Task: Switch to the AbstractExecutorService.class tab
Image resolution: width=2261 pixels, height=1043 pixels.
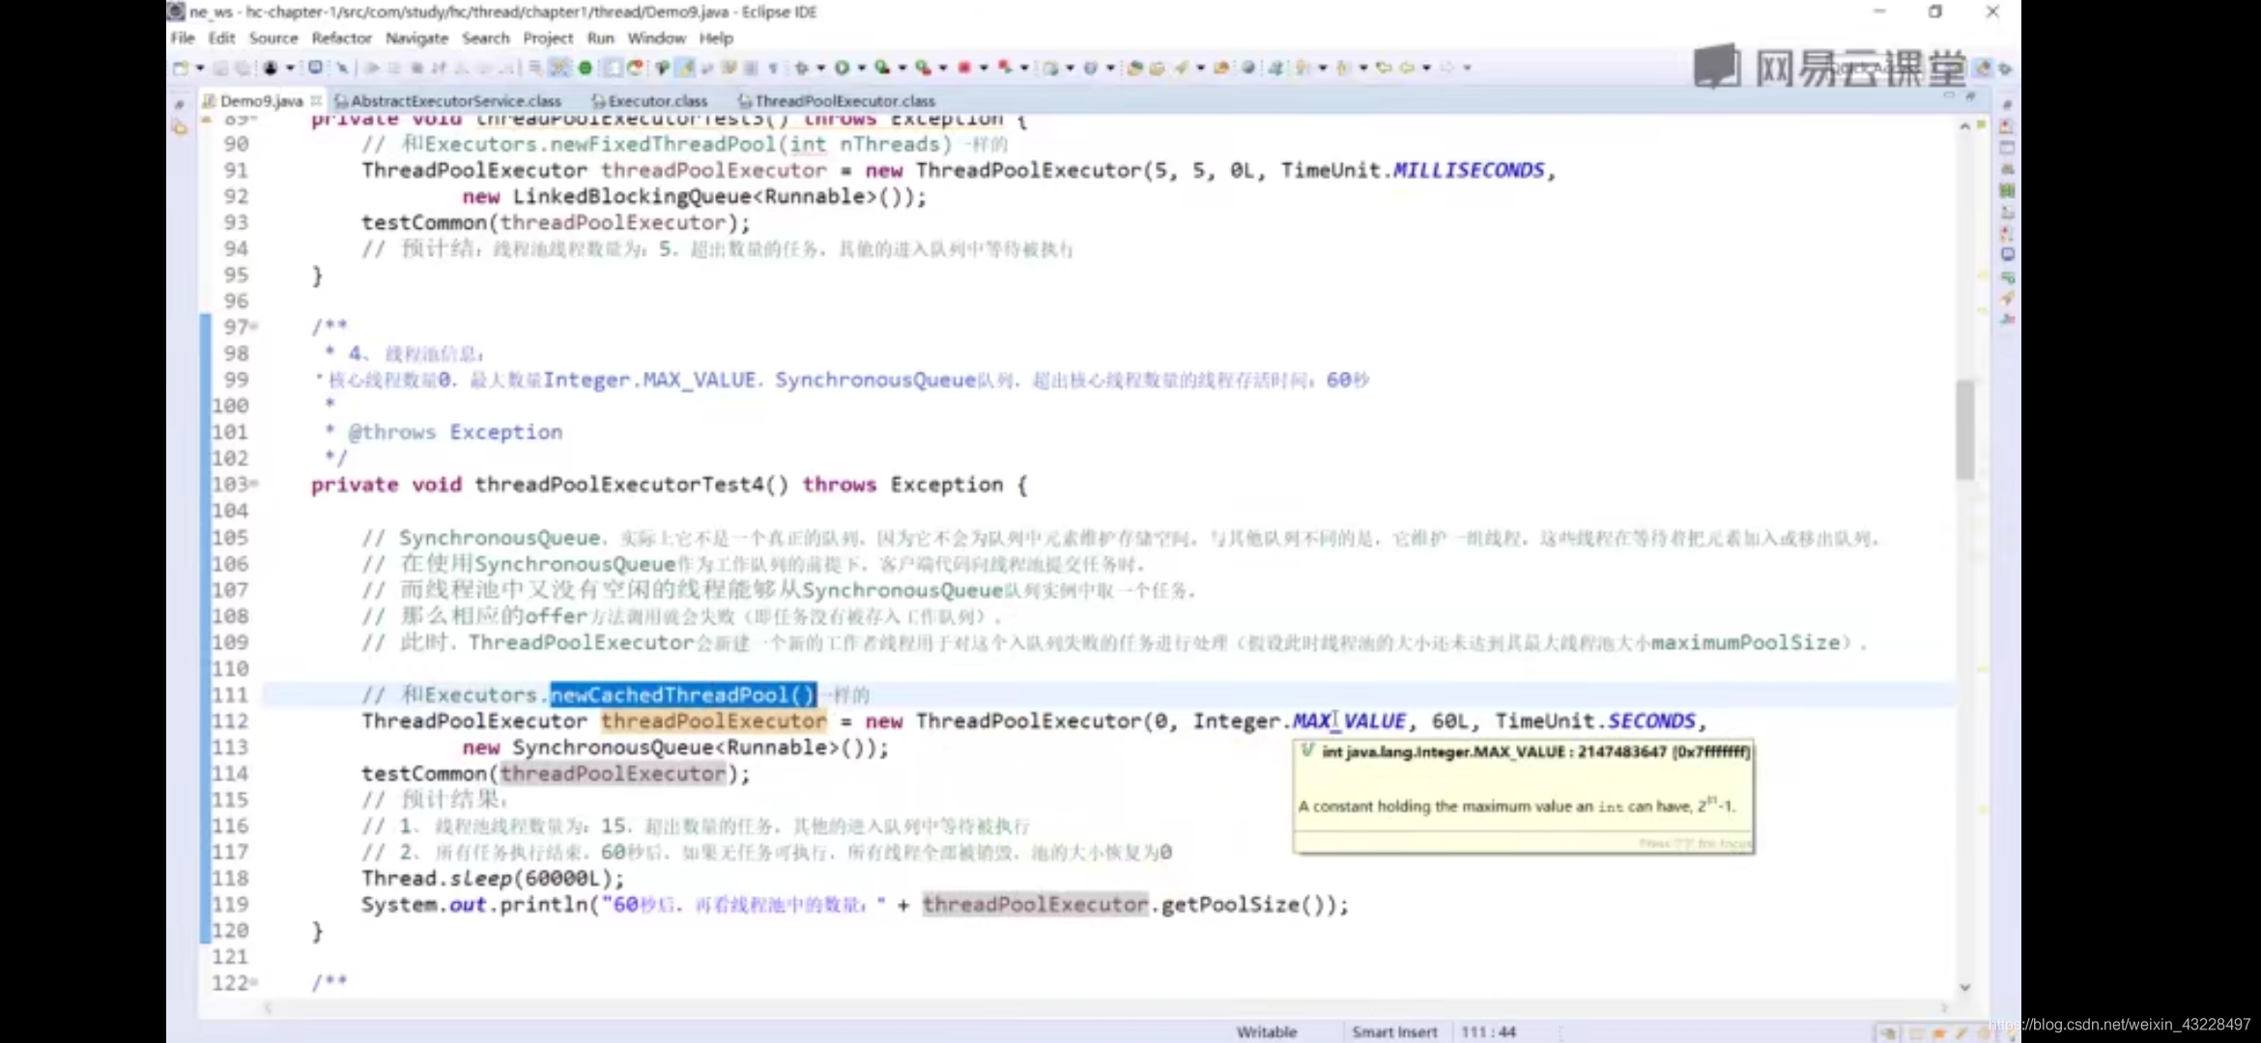Action: pyautogui.click(x=448, y=100)
